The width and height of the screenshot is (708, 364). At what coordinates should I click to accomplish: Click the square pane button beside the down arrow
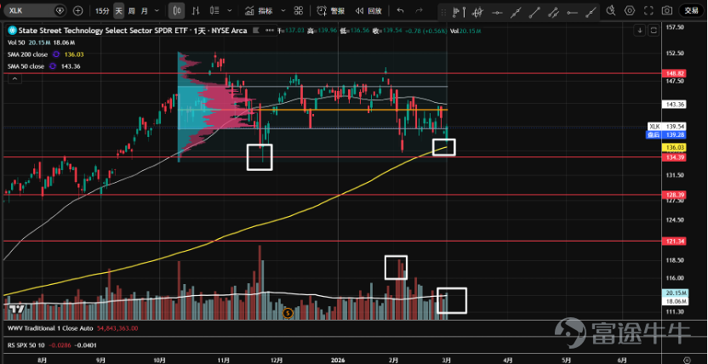click(654, 31)
